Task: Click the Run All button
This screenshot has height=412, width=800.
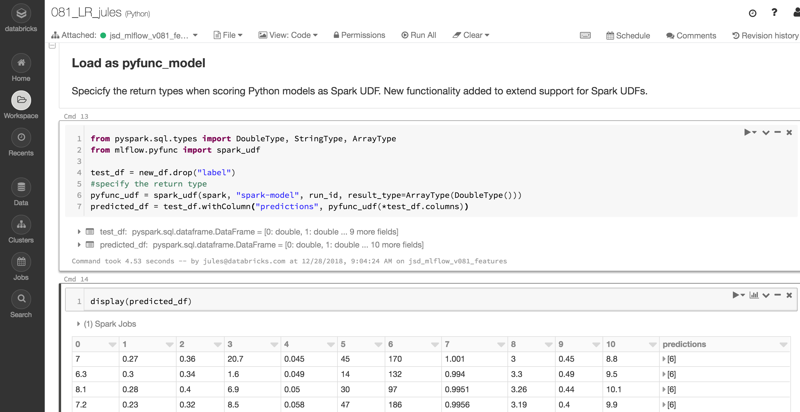Action: point(419,35)
